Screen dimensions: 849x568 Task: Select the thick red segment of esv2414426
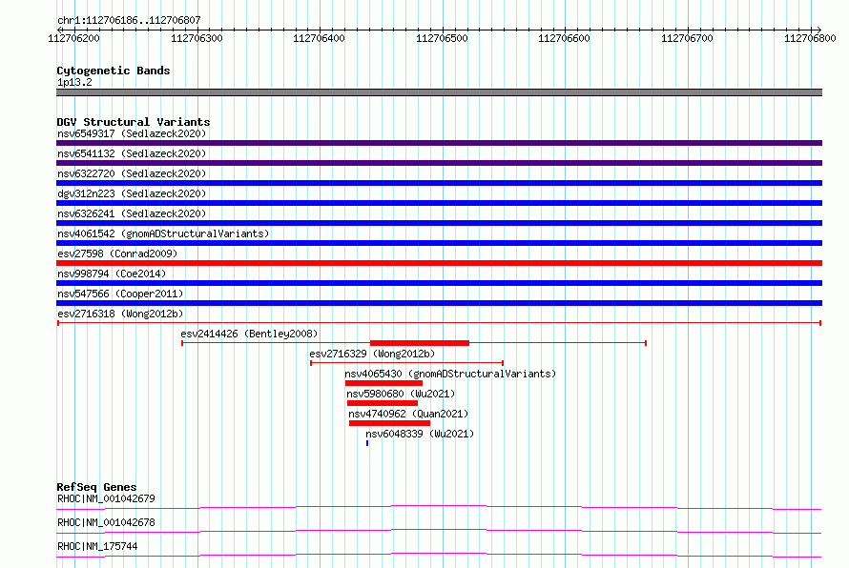coord(420,343)
